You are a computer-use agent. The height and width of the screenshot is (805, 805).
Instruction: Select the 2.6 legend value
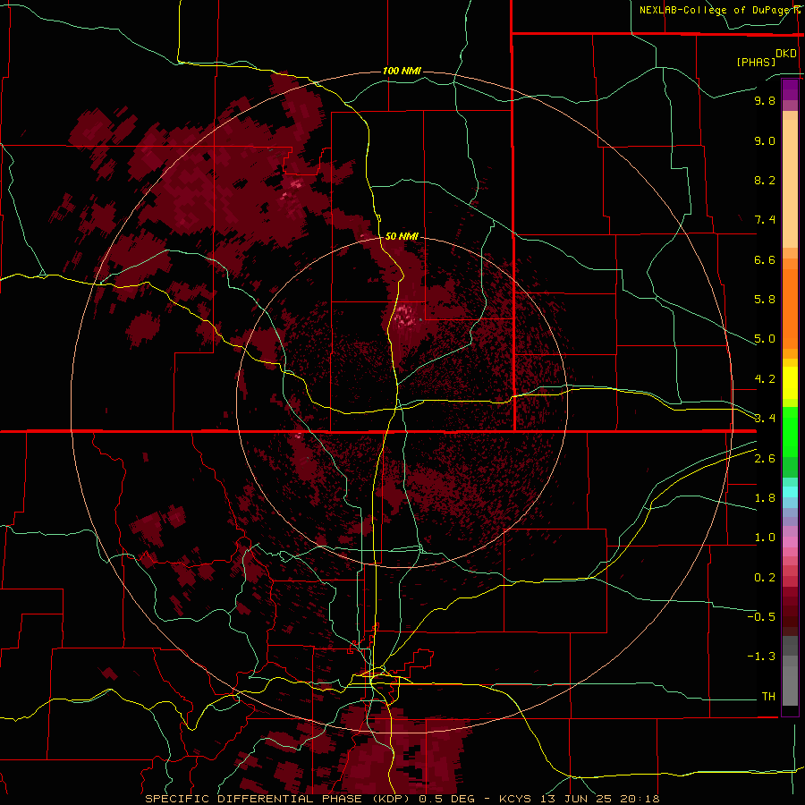[765, 459]
